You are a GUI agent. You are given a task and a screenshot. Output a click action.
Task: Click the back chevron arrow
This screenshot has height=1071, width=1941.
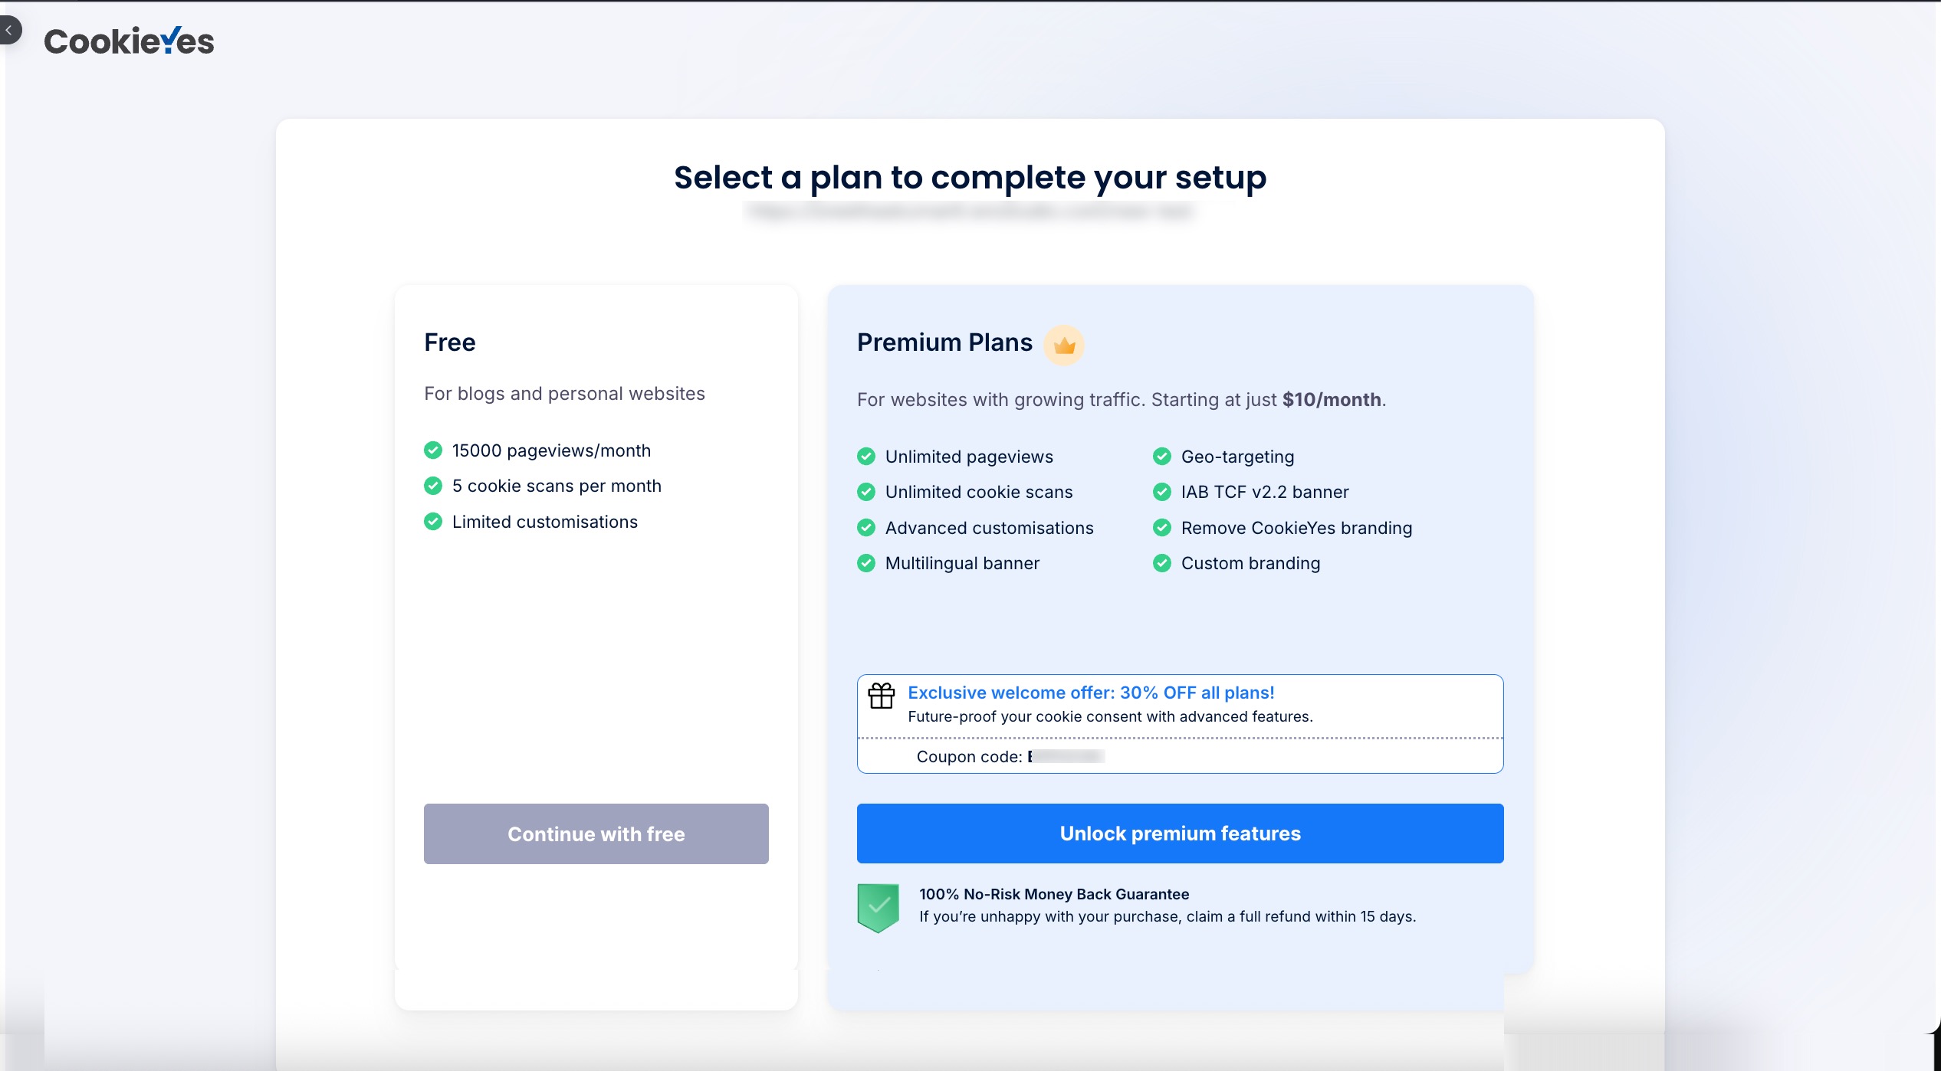pos(9,29)
